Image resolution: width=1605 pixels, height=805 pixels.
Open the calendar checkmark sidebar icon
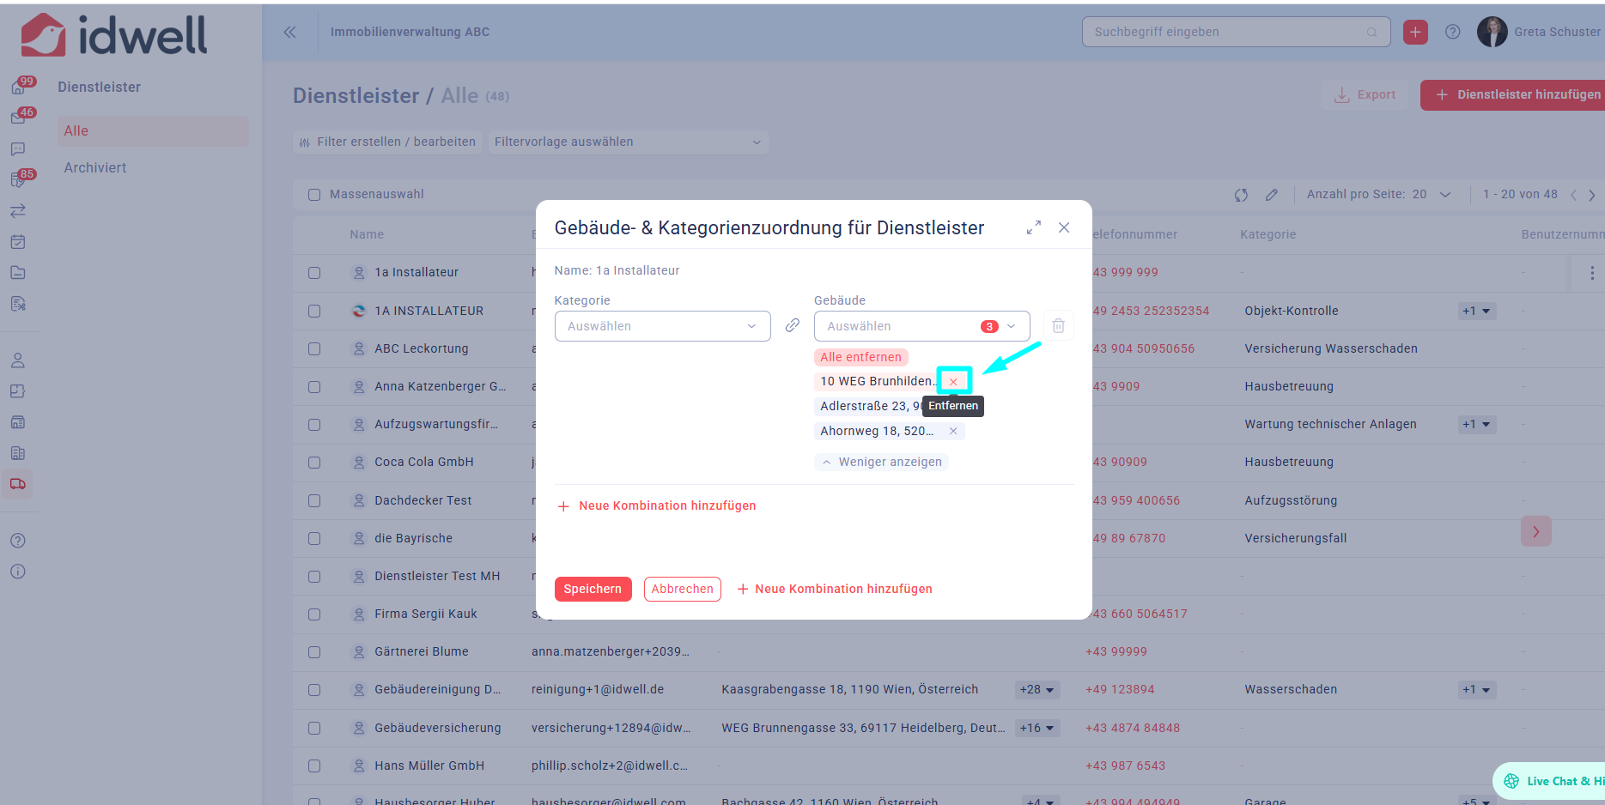pyautogui.click(x=18, y=241)
